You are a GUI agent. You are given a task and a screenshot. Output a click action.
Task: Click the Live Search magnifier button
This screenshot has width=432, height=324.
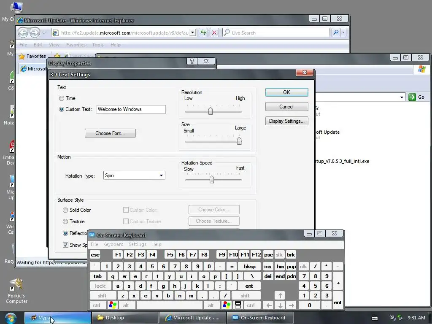coord(336,32)
